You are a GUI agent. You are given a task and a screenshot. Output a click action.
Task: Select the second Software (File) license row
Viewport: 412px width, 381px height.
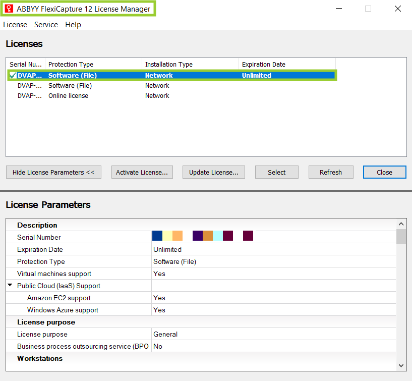coord(172,86)
